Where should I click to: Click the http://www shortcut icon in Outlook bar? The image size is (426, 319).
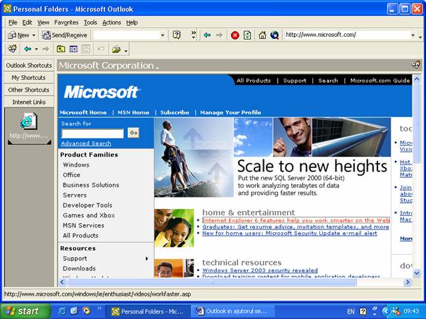29,121
